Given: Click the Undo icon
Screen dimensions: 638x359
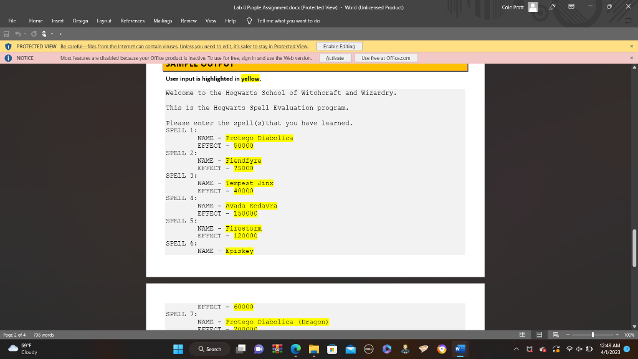Looking at the screenshot, I should pos(17,32).
